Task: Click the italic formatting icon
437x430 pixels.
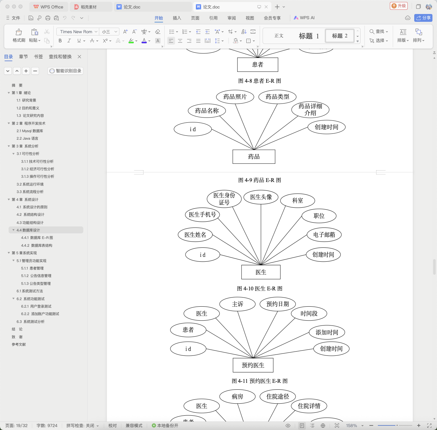Action: click(x=69, y=41)
